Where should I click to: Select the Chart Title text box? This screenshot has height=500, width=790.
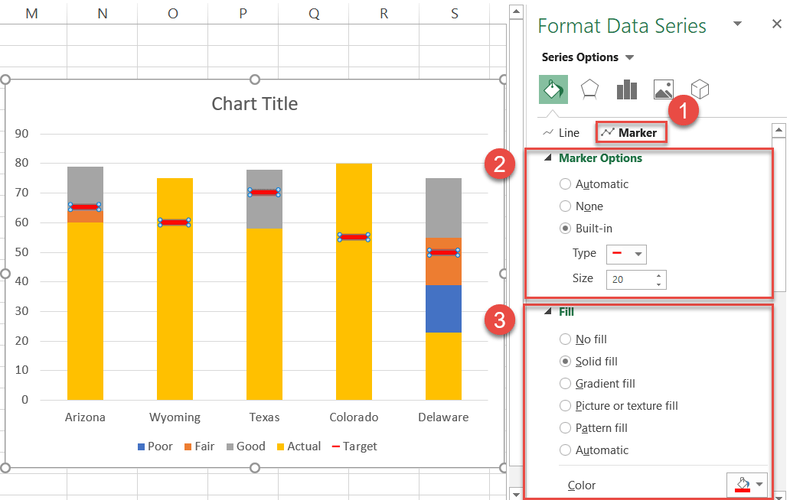click(254, 103)
